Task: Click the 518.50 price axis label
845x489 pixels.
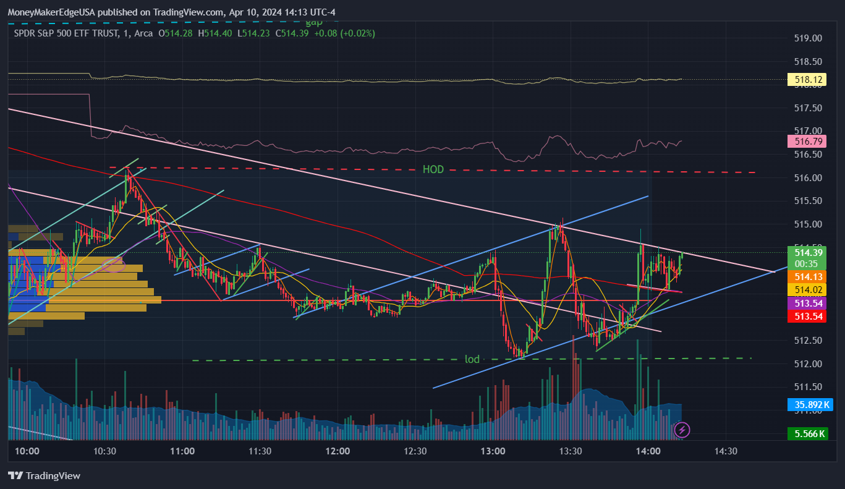Action: (x=808, y=61)
